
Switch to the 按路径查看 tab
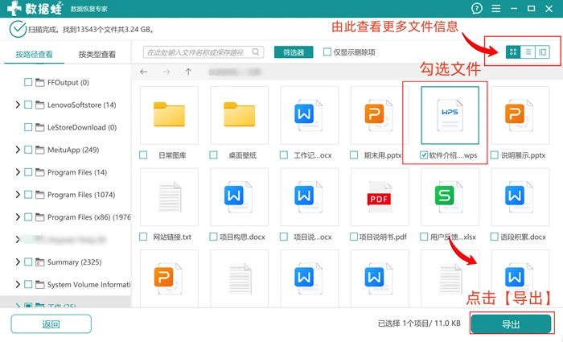34,54
